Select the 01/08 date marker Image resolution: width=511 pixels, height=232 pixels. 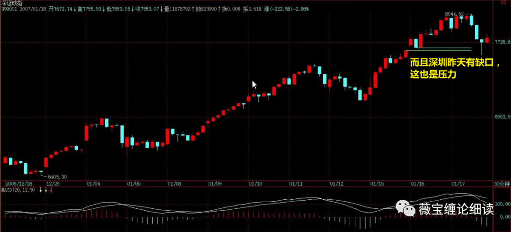pyautogui.click(x=174, y=184)
